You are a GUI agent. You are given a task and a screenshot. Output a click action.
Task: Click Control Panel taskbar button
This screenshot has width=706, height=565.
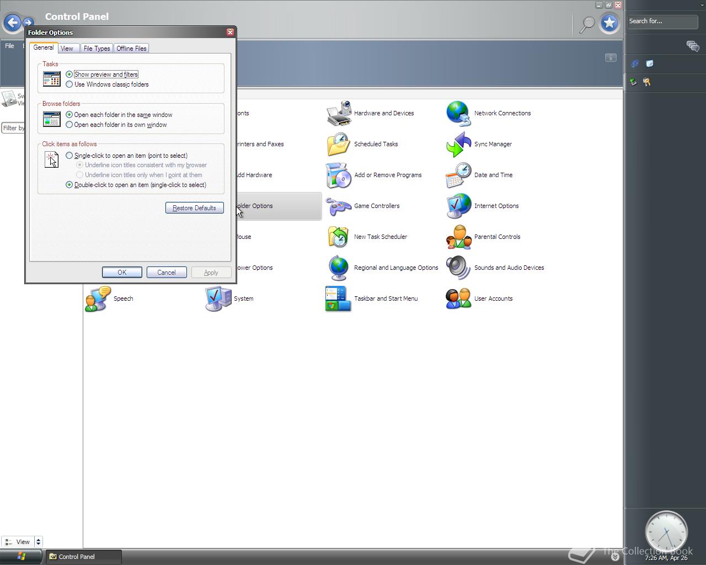[84, 557]
